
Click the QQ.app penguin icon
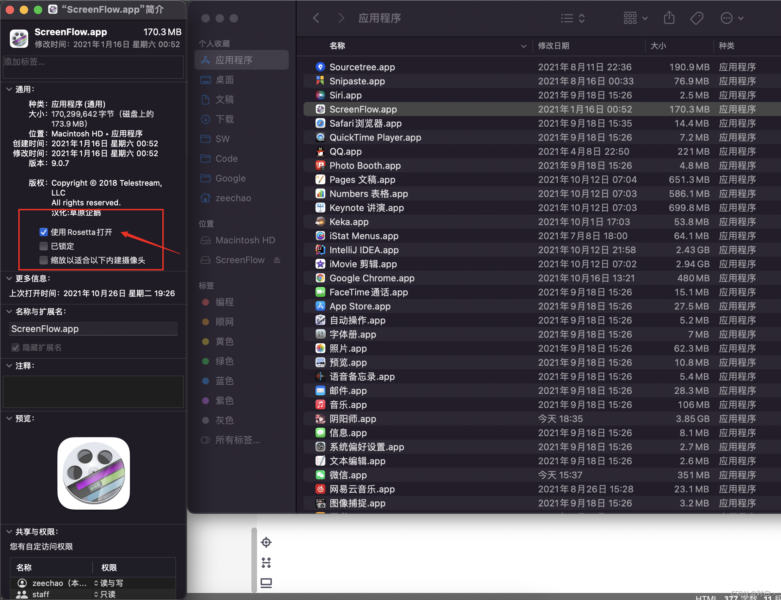[x=320, y=152]
